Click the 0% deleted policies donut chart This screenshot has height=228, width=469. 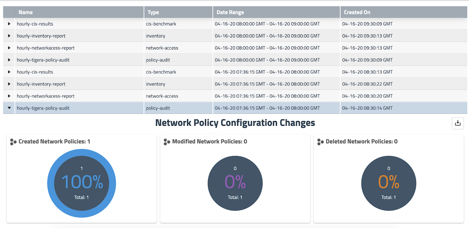tap(389, 183)
